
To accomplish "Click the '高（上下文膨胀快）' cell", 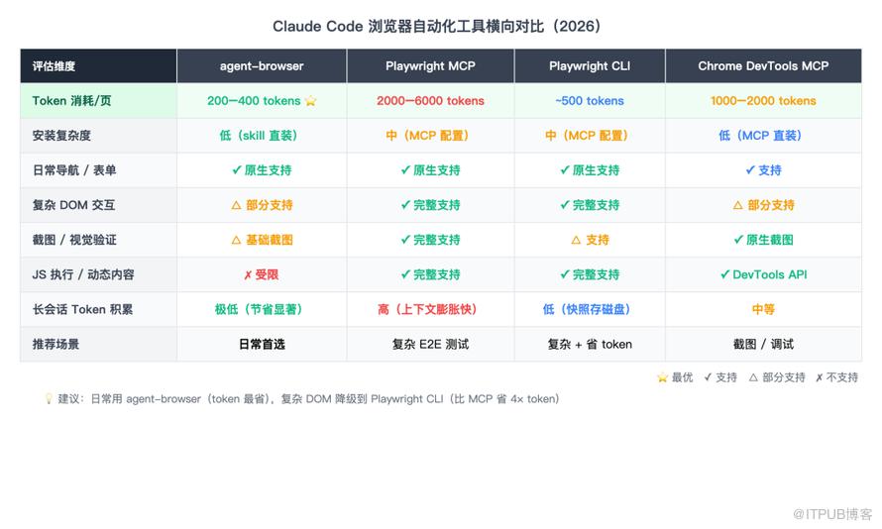I will coord(428,310).
